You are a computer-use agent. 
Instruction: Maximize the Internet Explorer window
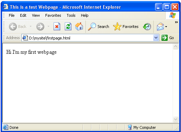tap(167, 7)
